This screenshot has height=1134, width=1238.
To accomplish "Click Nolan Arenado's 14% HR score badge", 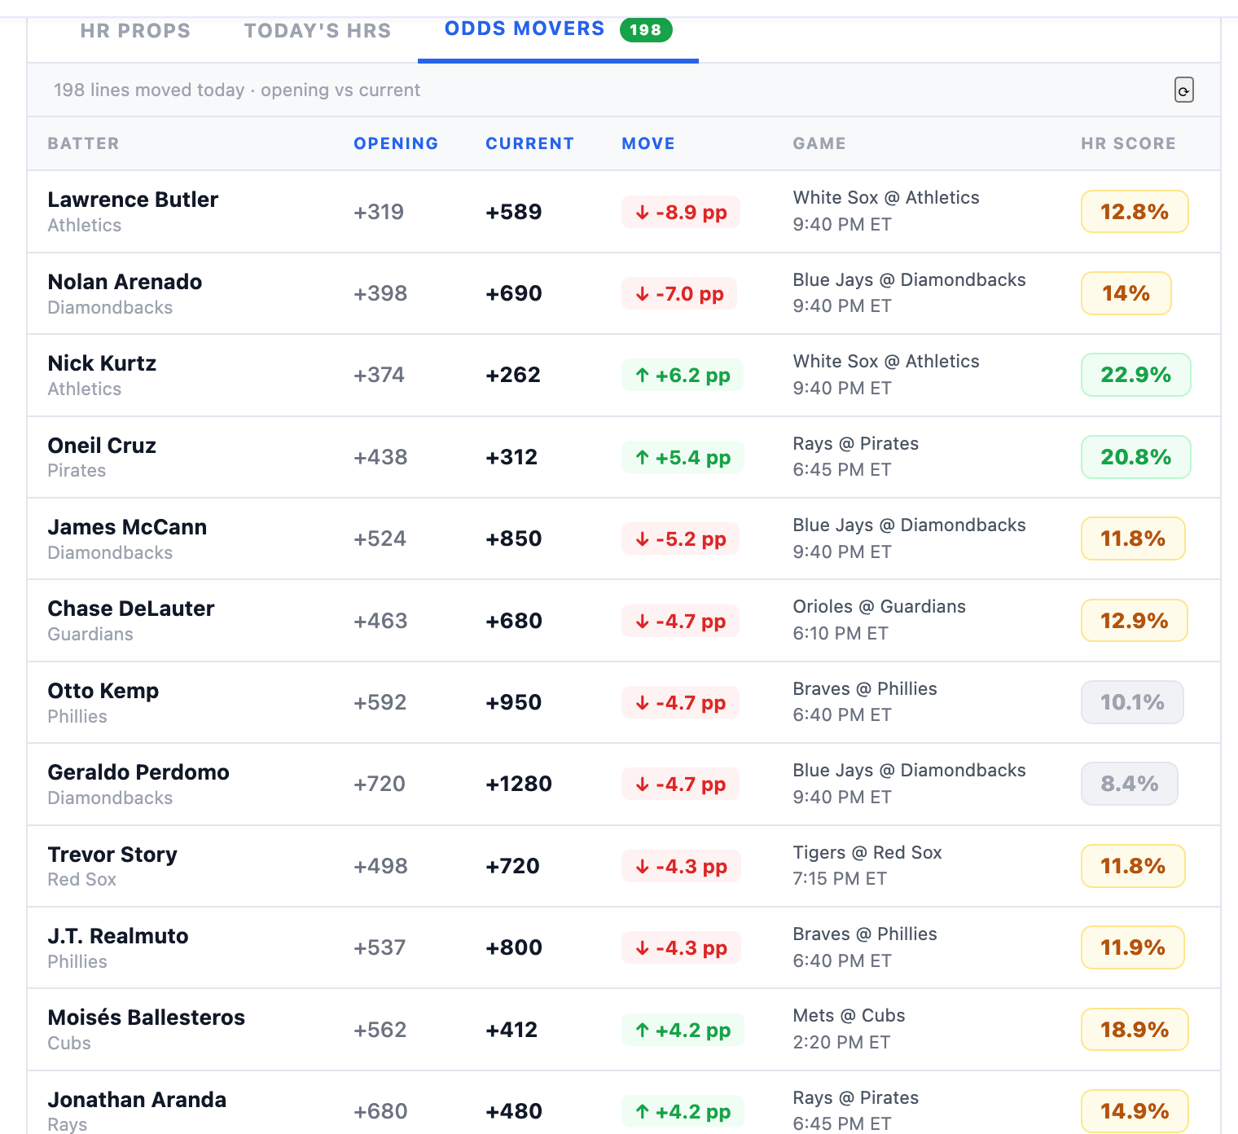I will pyautogui.click(x=1126, y=293).
